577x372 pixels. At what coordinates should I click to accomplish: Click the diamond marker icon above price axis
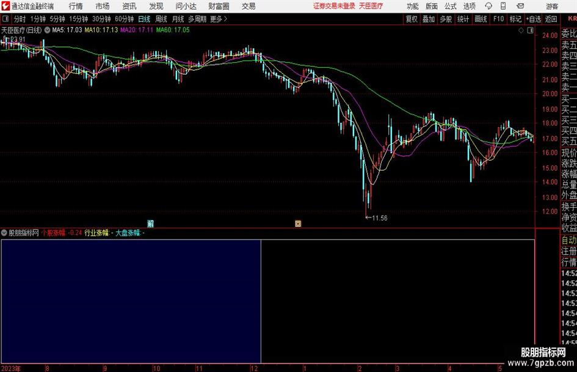521,31
